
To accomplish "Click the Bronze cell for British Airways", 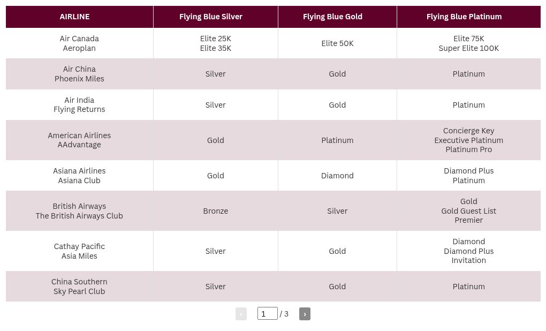I will tap(216, 211).
